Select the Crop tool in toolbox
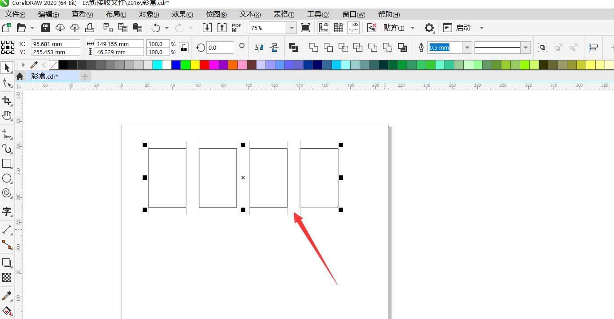 click(x=7, y=101)
